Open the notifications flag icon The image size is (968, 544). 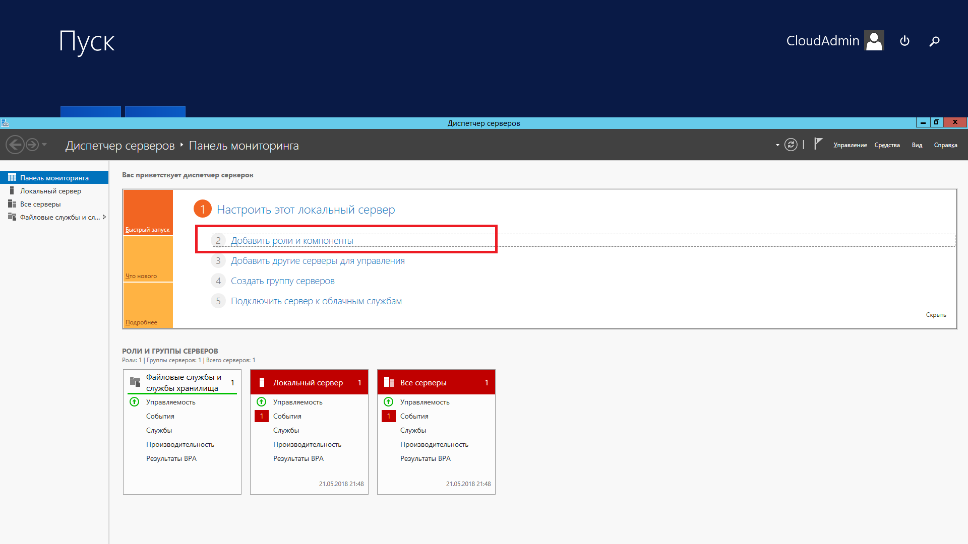point(818,145)
